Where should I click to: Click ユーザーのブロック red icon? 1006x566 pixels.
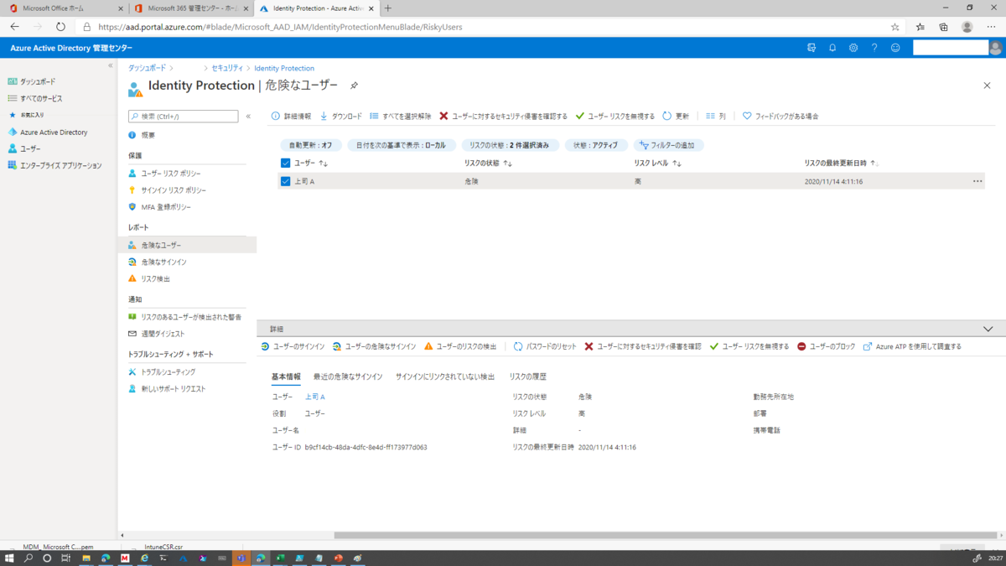tap(801, 346)
